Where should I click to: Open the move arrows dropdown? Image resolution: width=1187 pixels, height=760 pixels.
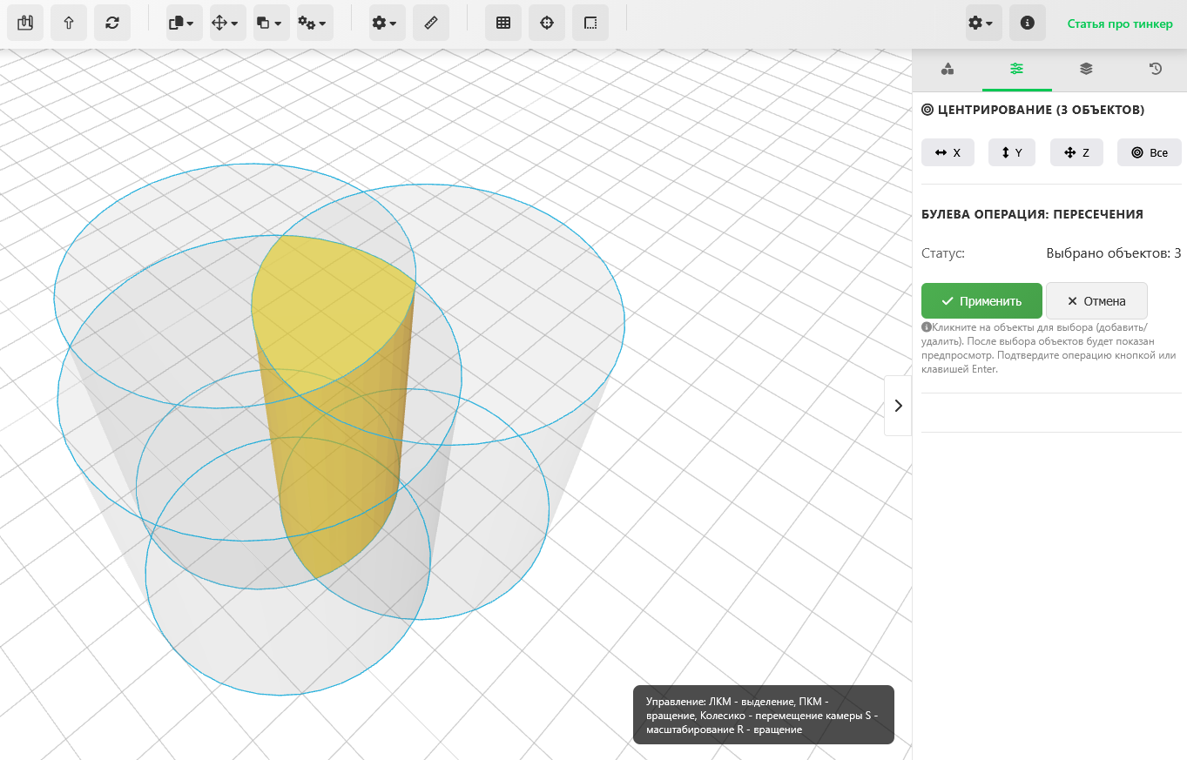coord(228,24)
